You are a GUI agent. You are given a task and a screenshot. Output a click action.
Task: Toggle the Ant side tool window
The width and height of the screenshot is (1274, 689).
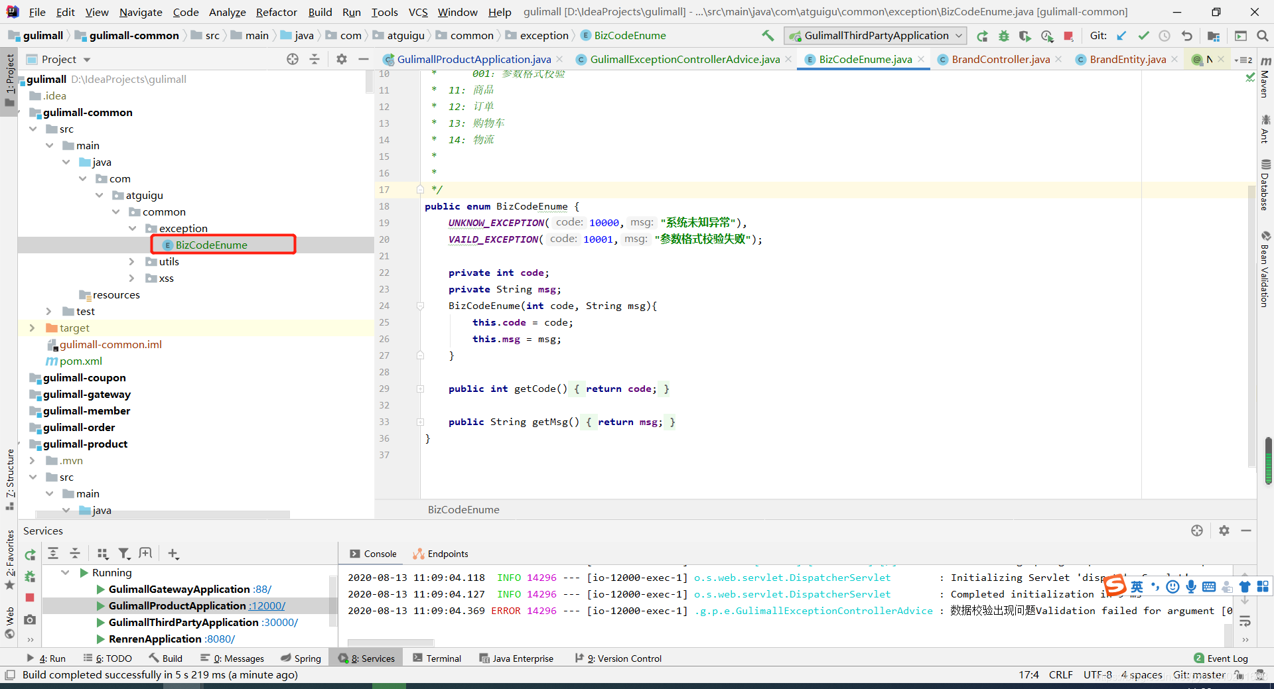(1265, 129)
